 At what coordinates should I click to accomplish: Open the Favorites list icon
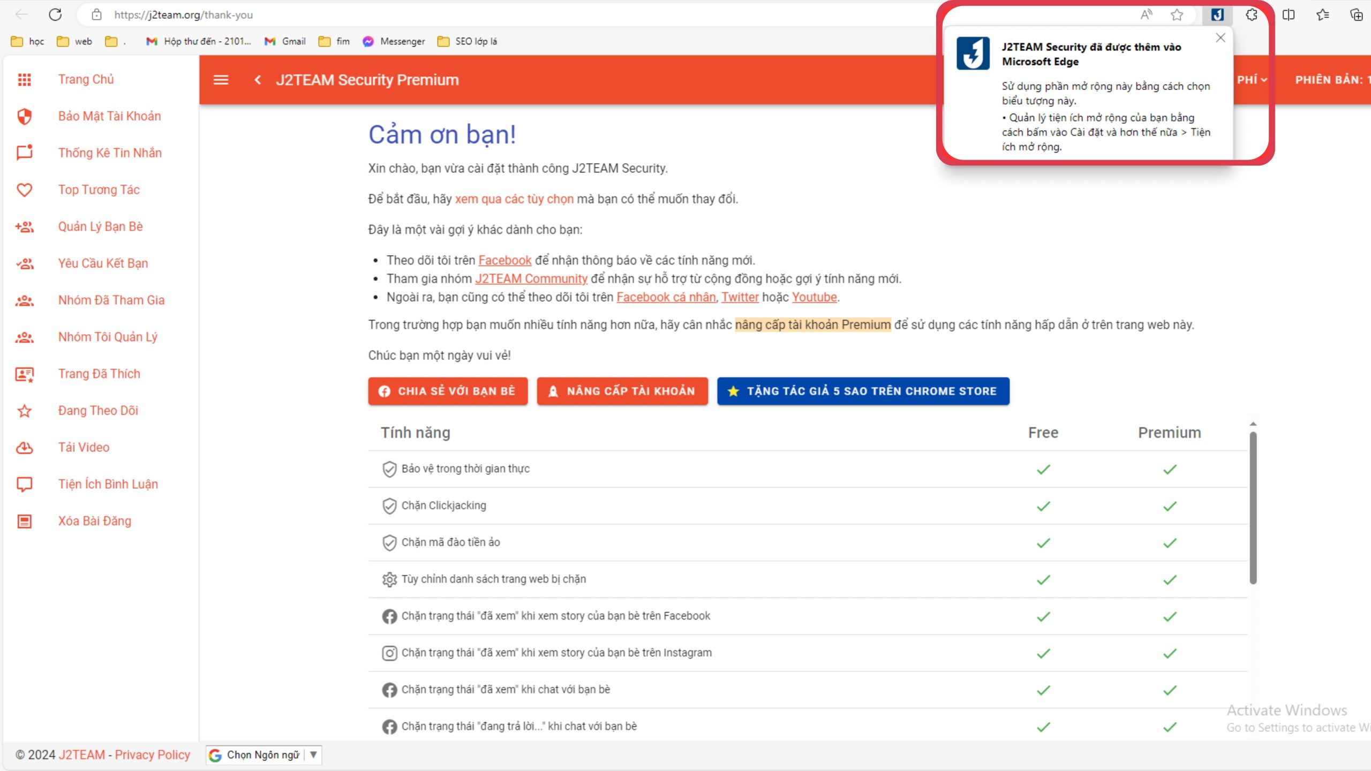click(1323, 14)
